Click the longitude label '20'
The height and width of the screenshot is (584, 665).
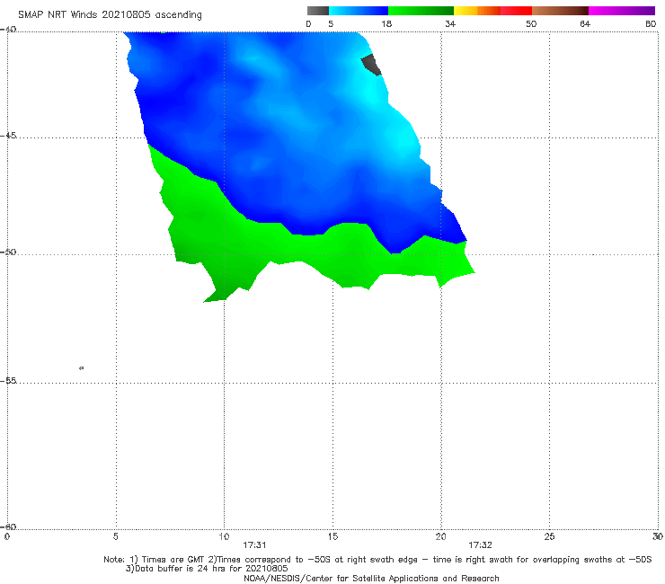(x=440, y=536)
